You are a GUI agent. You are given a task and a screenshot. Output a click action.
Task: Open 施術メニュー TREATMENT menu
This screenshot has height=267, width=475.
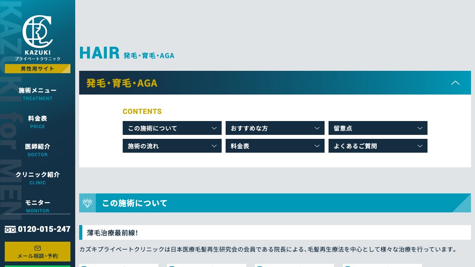pos(38,94)
